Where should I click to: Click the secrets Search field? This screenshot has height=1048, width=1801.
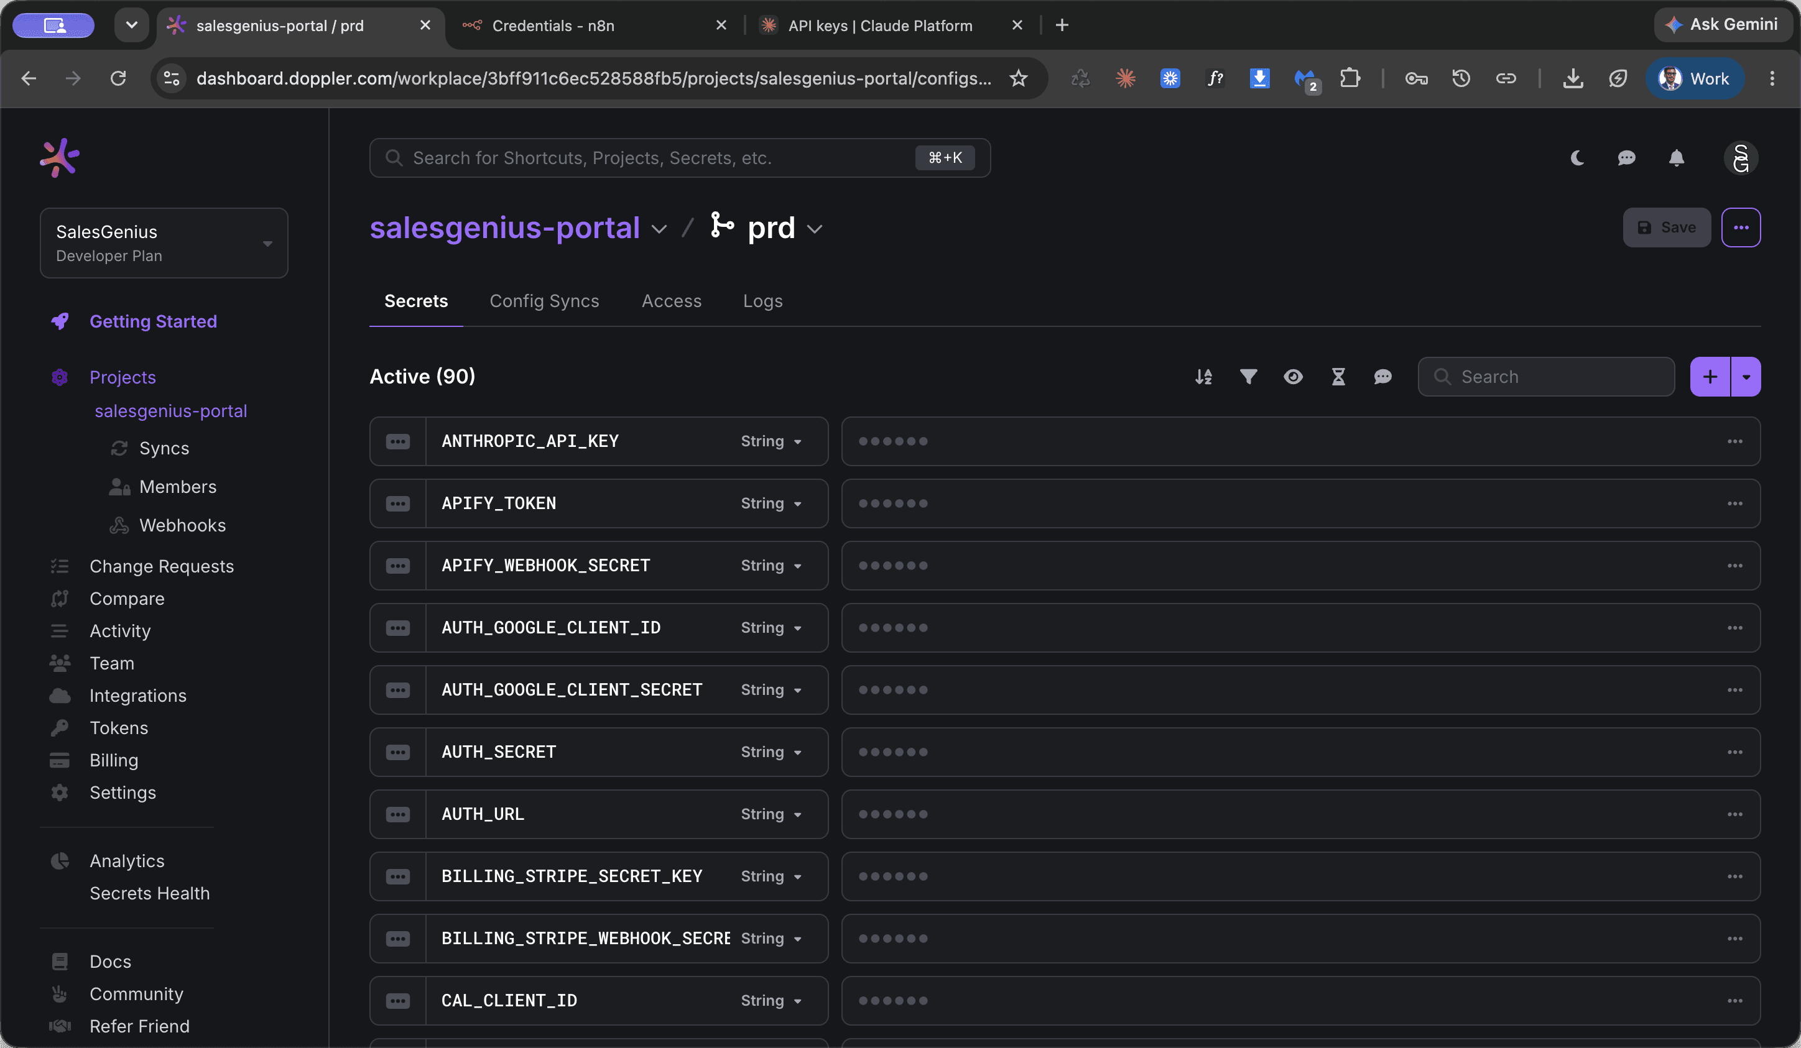coord(1546,377)
